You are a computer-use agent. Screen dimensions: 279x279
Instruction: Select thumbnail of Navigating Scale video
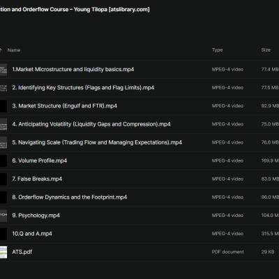(x=3, y=142)
